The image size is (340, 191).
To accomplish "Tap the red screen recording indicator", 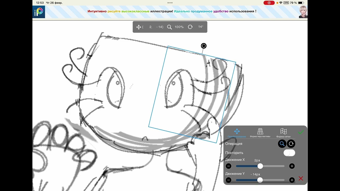I will (x=269, y=3).
